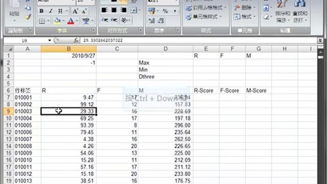The image size is (327, 184).
Task: Open the Format (格式) cells menu
Action: (x=244, y=16)
